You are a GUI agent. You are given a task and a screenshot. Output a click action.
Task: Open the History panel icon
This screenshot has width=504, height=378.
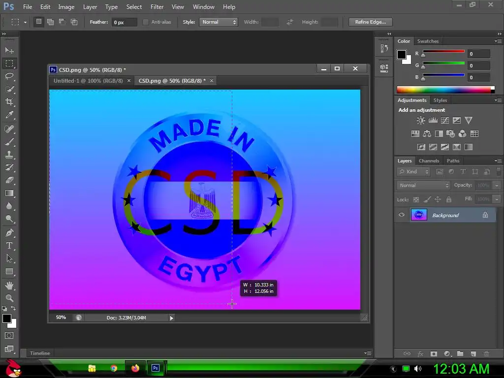(x=384, y=49)
